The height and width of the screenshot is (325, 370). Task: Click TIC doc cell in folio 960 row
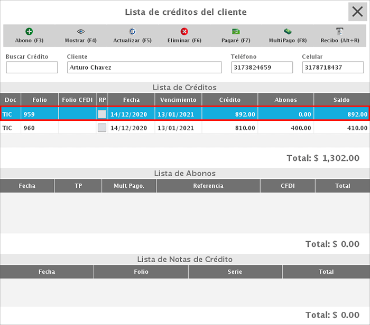click(11, 128)
